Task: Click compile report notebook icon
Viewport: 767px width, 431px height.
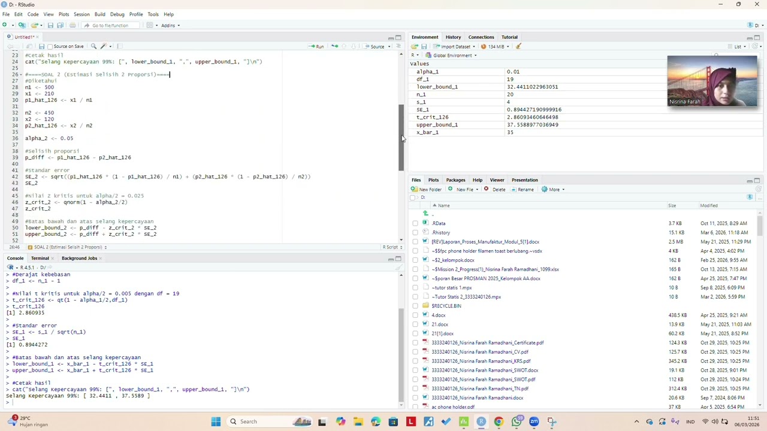Action: (x=120, y=46)
